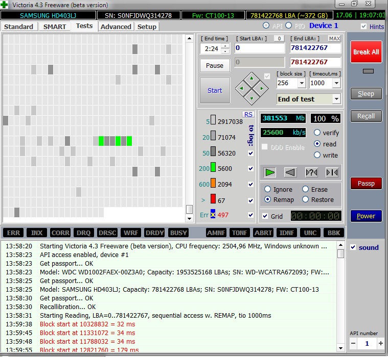Open the Advanced tab

tap(116, 27)
